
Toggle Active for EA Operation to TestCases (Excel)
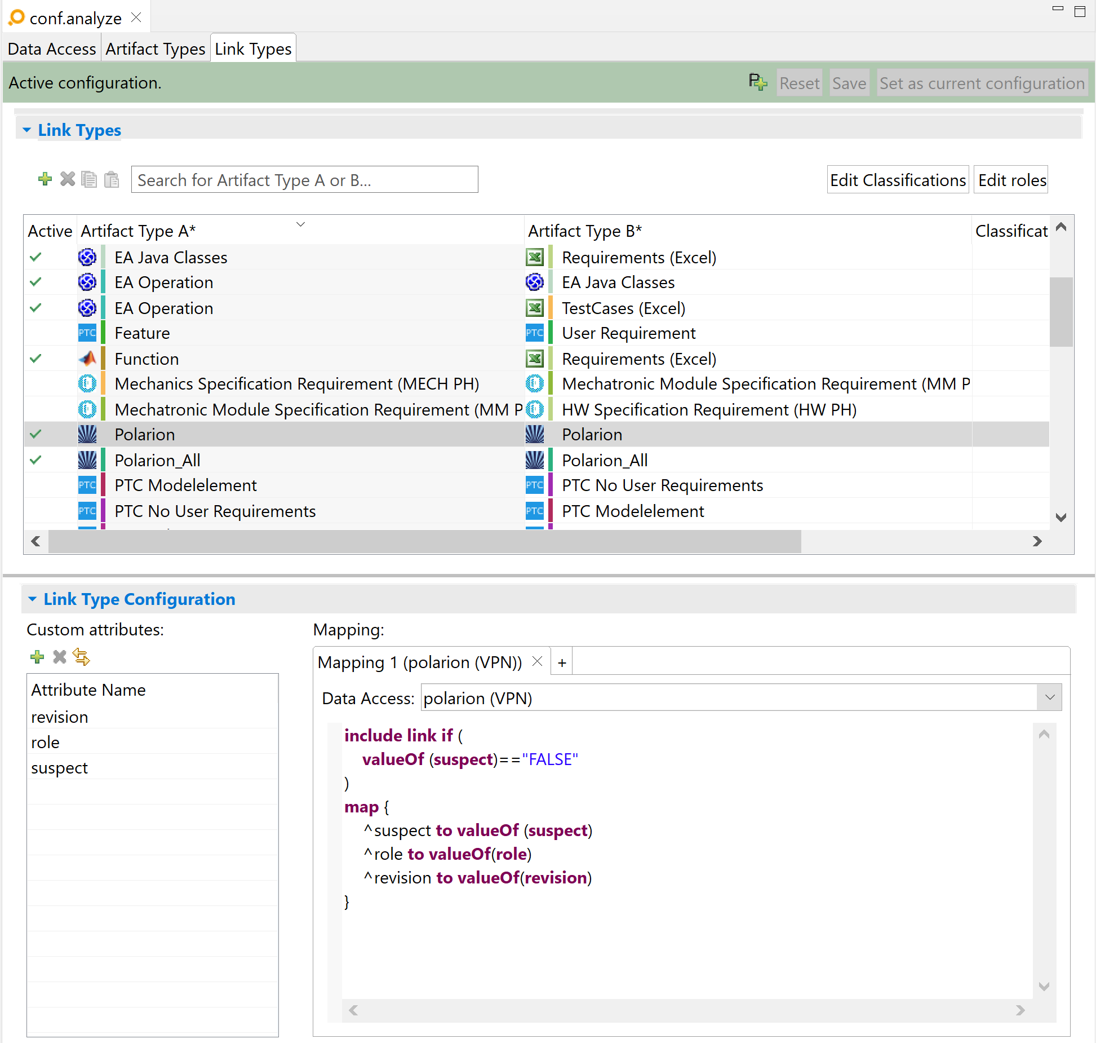coord(36,308)
